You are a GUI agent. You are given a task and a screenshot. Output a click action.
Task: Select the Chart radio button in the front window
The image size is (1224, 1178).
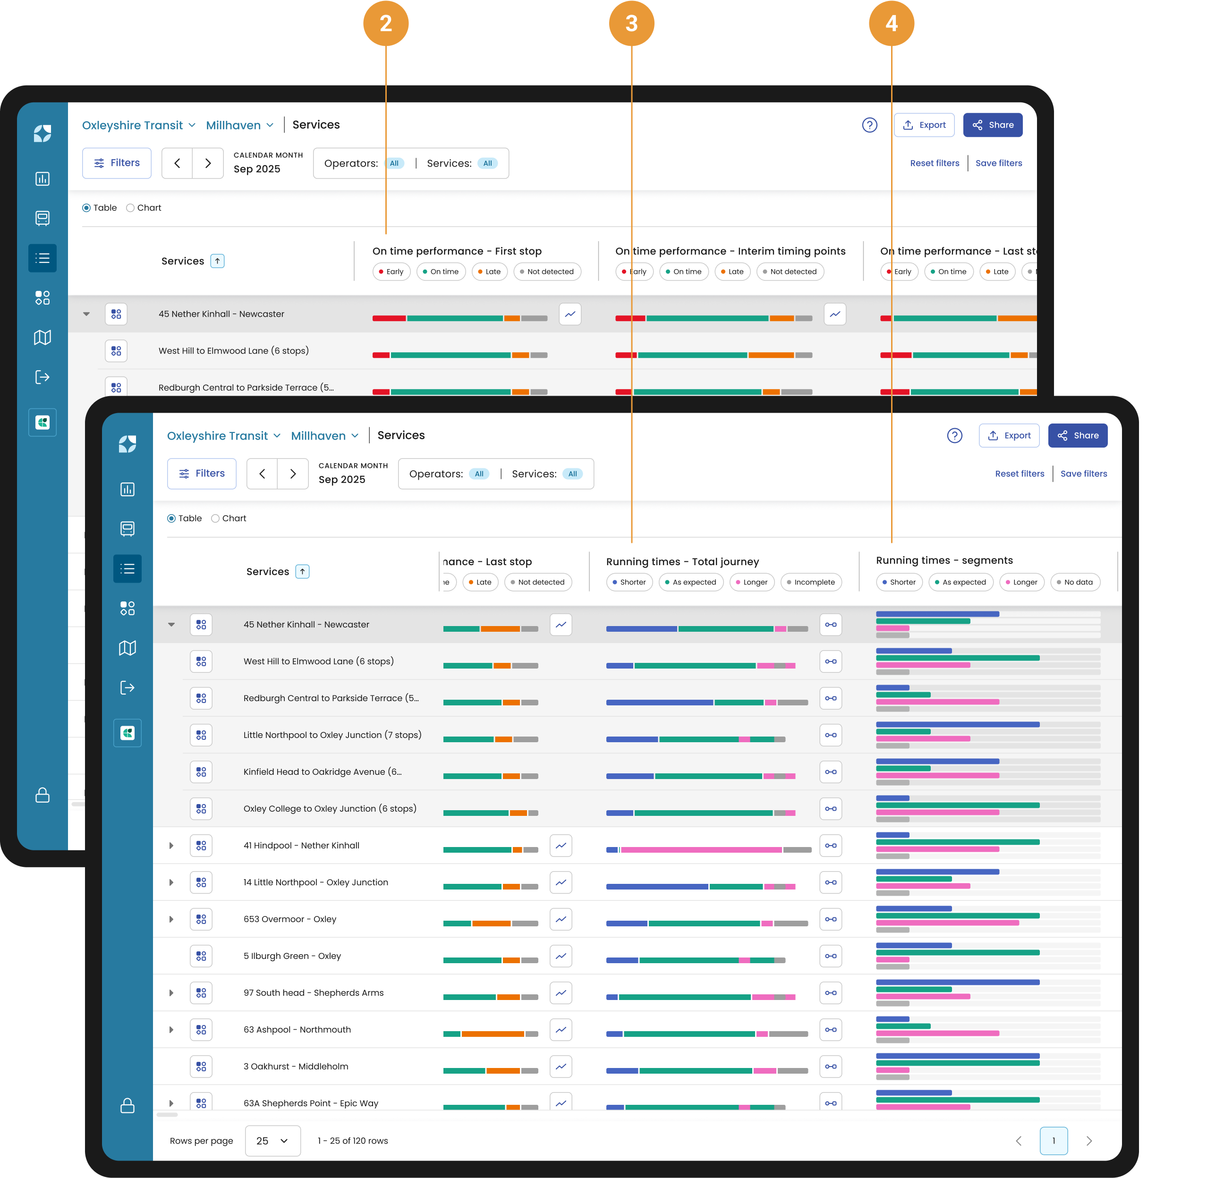pos(215,518)
